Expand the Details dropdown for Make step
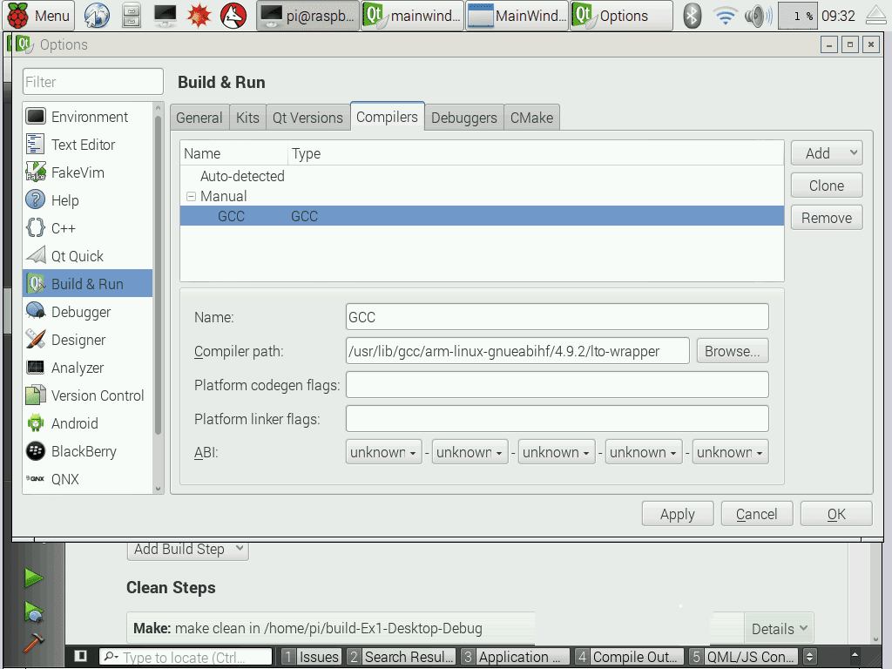Screen dimensions: 892x669 click(x=779, y=628)
